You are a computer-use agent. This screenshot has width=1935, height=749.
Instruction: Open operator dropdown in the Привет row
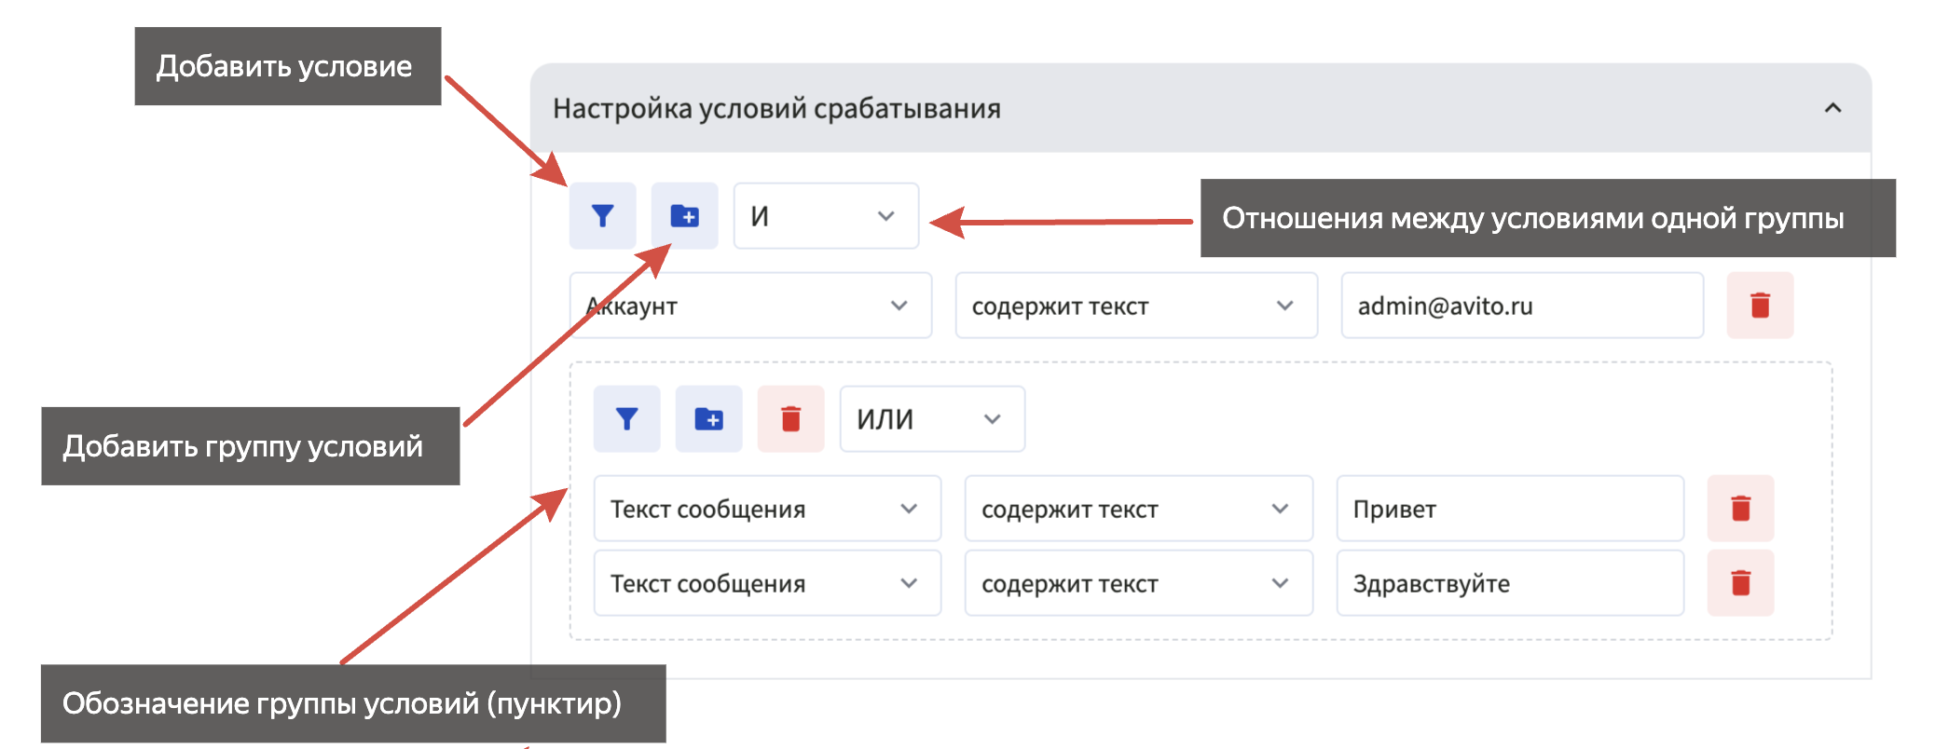click(x=1137, y=509)
